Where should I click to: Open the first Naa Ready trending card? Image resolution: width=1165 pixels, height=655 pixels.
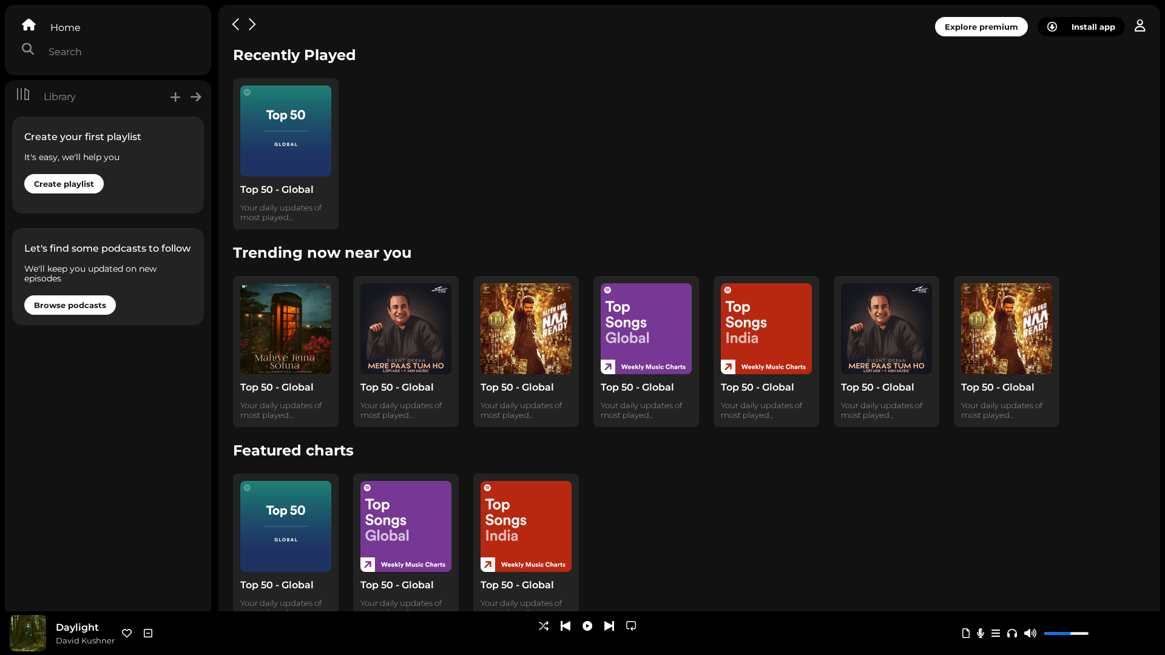(526, 351)
